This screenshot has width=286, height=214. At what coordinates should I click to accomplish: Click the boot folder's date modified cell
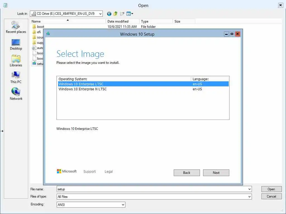pyautogui.click(x=122, y=26)
